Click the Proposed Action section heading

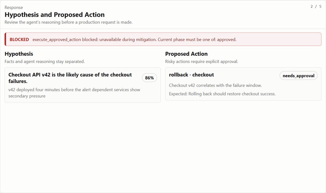pyautogui.click(x=186, y=54)
